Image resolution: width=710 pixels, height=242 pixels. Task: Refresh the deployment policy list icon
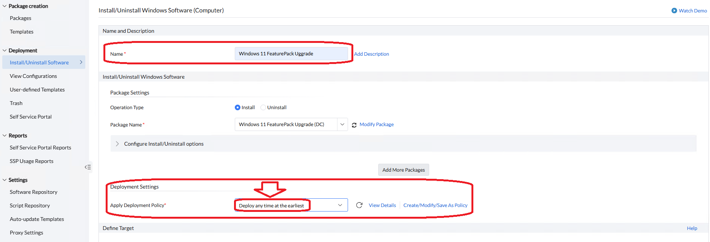[359, 205]
